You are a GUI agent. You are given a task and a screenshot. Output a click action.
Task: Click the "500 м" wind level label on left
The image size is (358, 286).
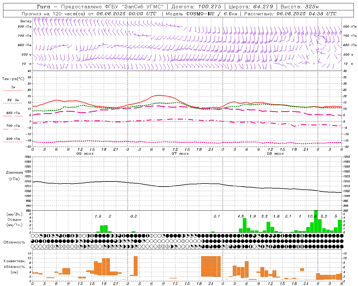[x=27, y=55]
